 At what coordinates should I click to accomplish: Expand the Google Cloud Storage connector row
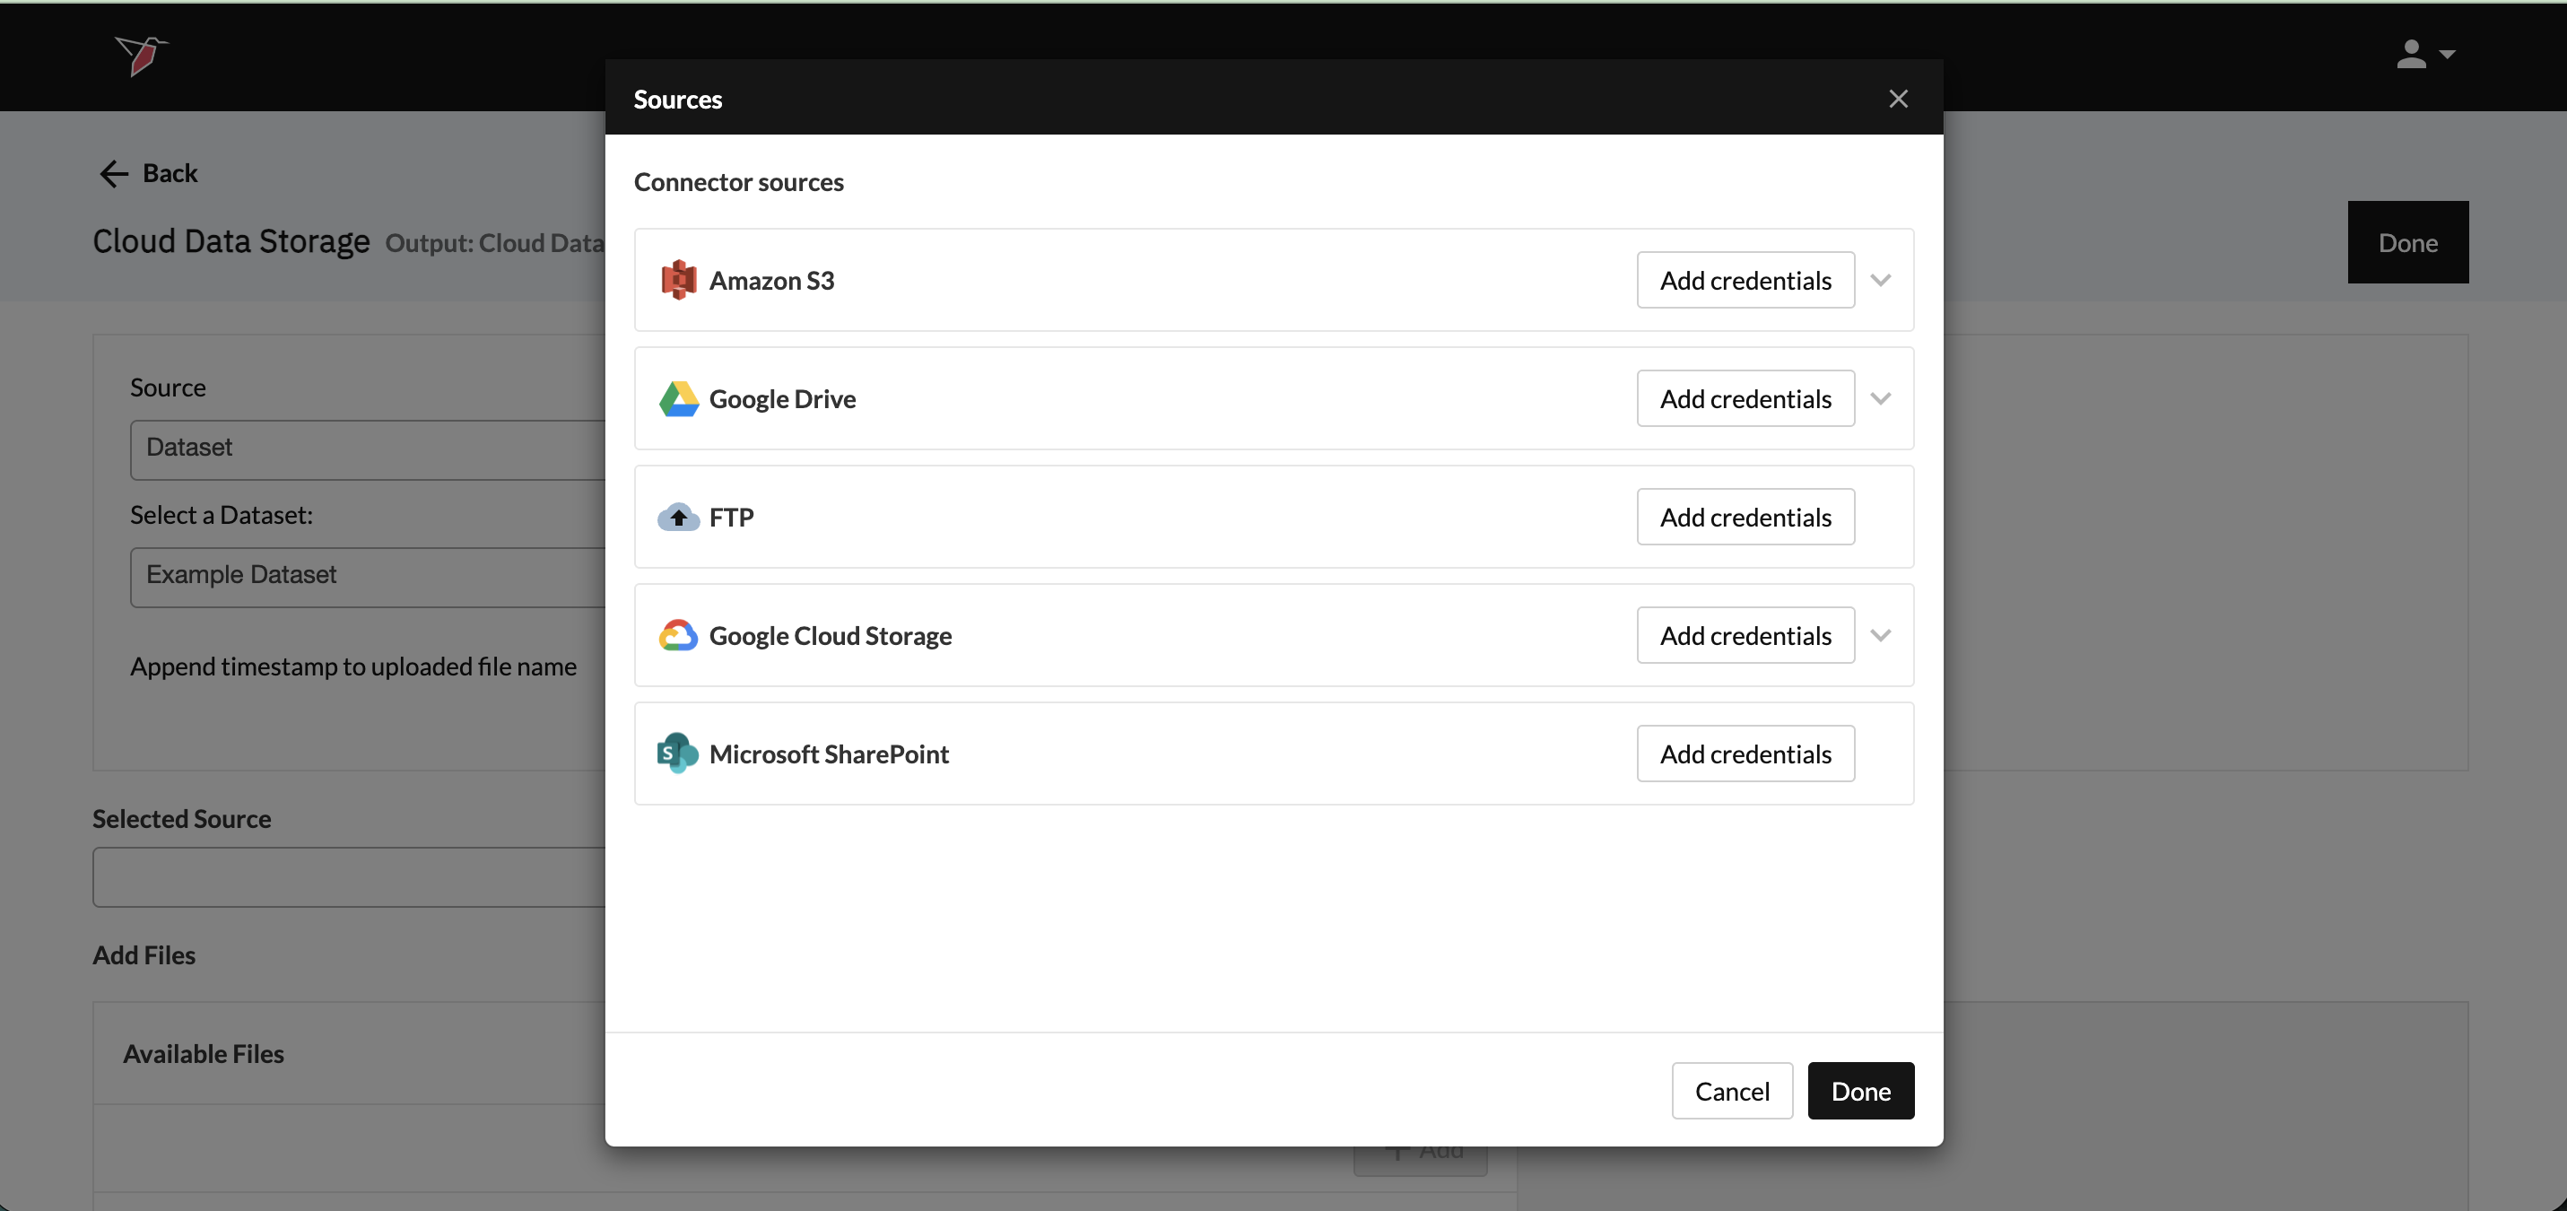[x=1879, y=635]
